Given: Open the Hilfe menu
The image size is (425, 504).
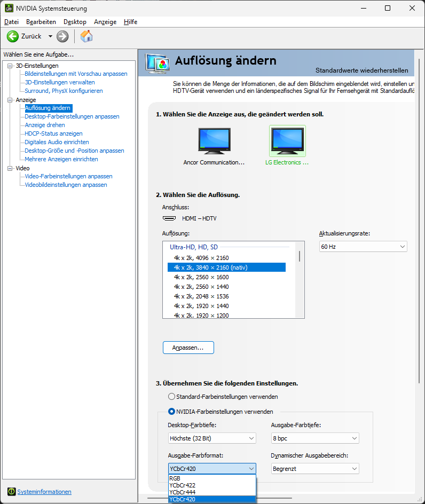Looking at the screenshot, I should point(130,22).
